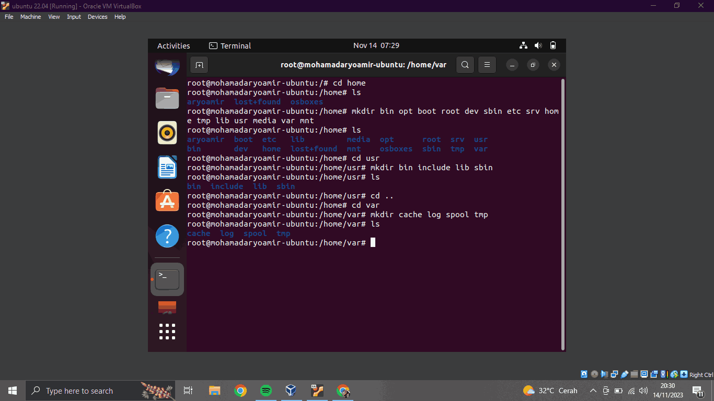This screenshot has height=401, width=714.
Task: Click the Ubuntu network status icon
Action: click(524, 45)
